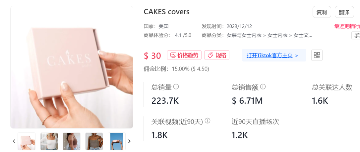This screenshot has height=152, width=360.
Task: Click 女士内衣 category breadcrumb
Action: (x=278, y=36)
